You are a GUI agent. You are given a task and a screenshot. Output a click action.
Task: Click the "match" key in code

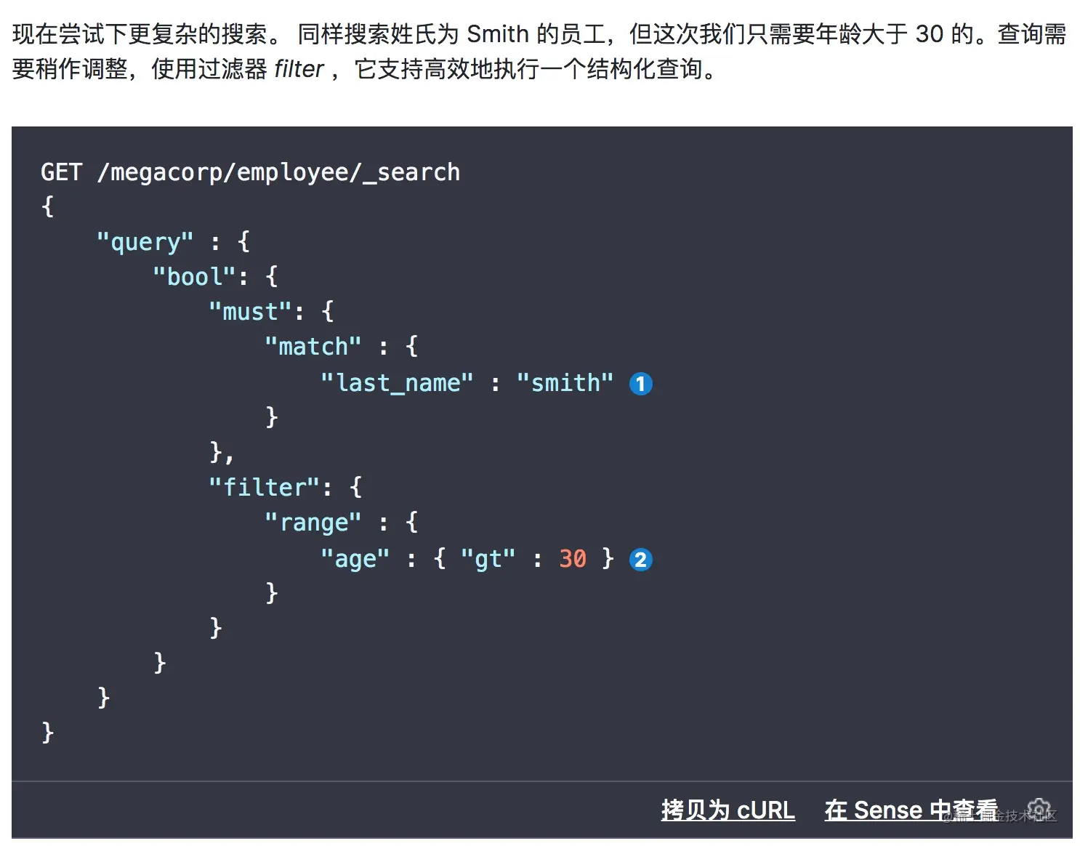click(x=313, y=347)
